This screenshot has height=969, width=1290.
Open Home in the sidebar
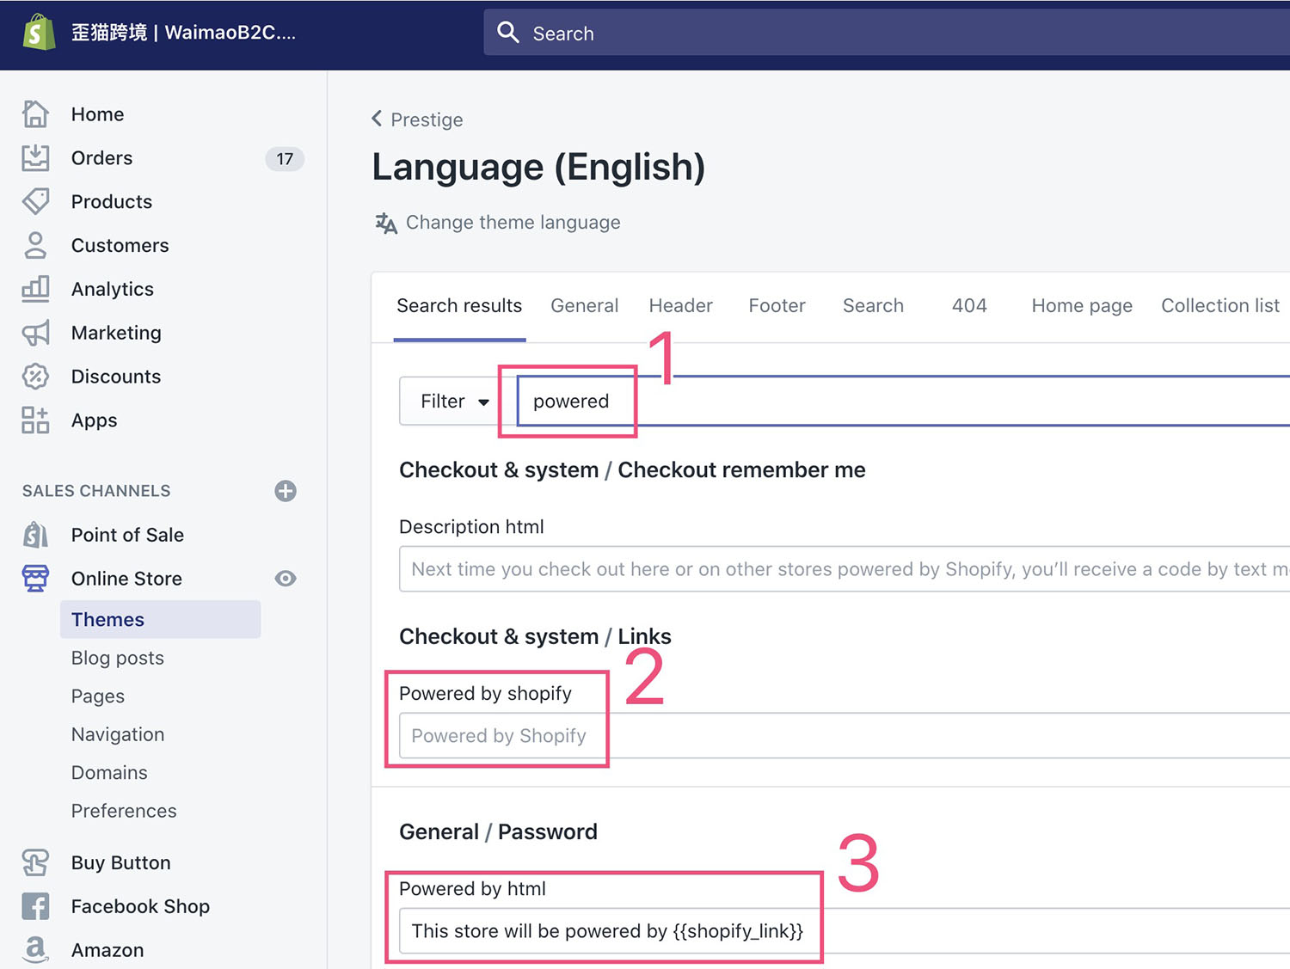click(97, 113)
